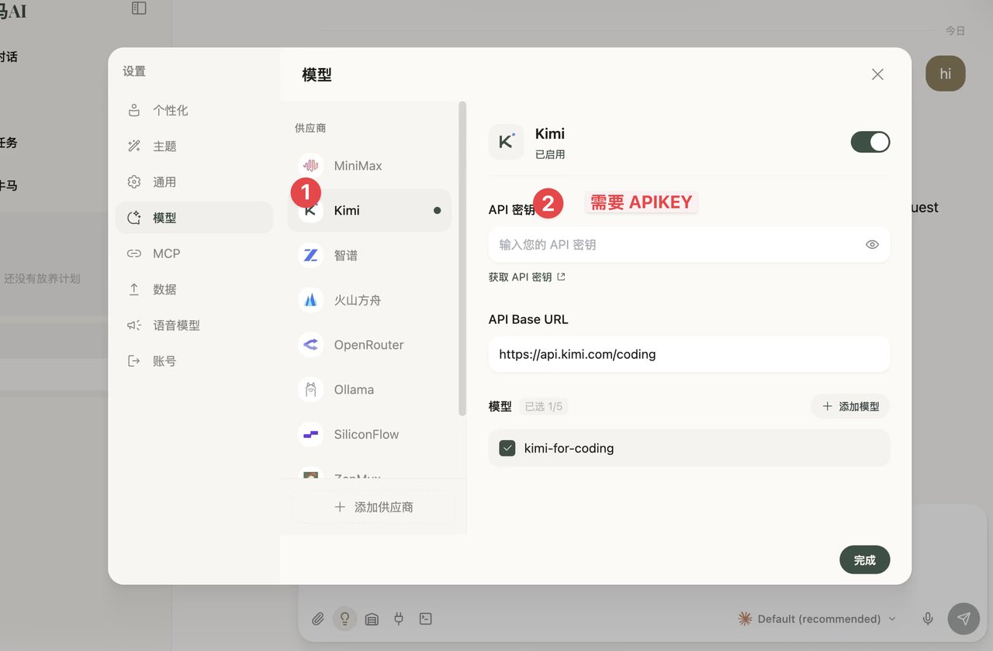Image resolution: width=993 pixels, height=651 pixels.
Task: Click the 已启用 status text
Action: click(550, 154)
